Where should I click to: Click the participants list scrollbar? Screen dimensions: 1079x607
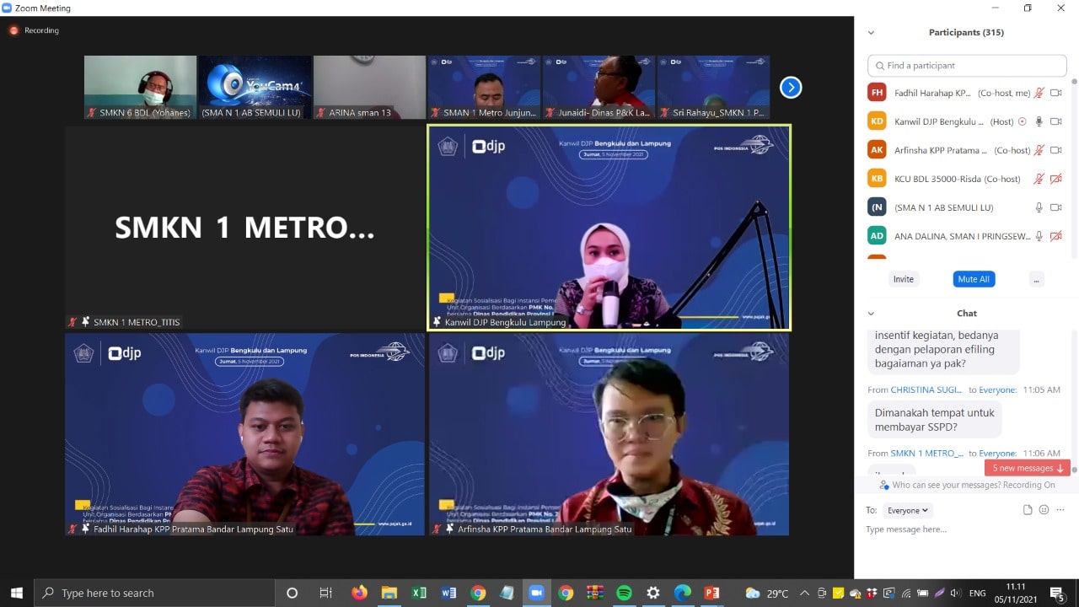click(x=1074, y=169)
